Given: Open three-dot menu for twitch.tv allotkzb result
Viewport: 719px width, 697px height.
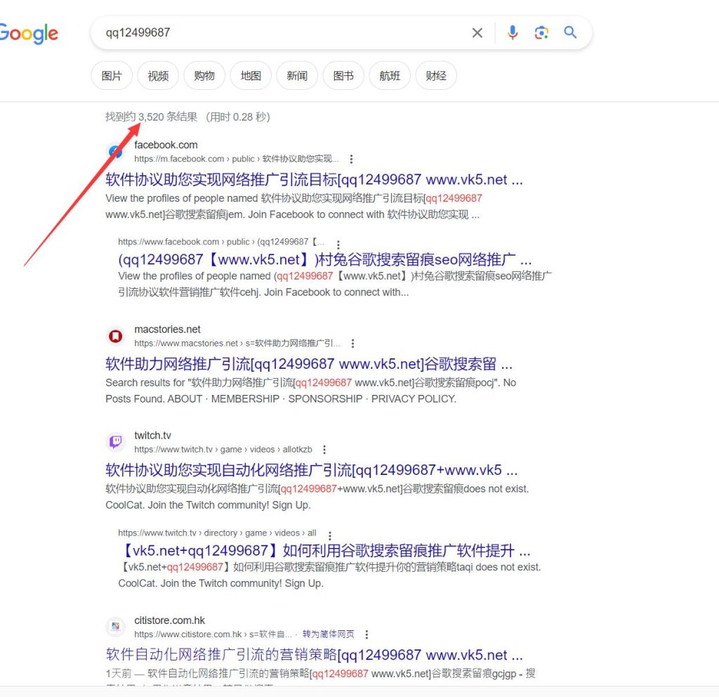Looking at the screenshot, I should pyautogui.click(x=324, y=450).
